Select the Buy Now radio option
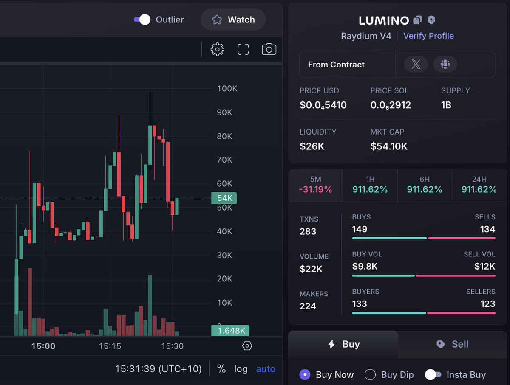 (305, 374)
